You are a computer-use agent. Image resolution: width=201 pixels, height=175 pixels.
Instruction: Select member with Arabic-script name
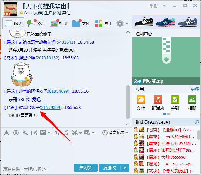click(165, 164)
